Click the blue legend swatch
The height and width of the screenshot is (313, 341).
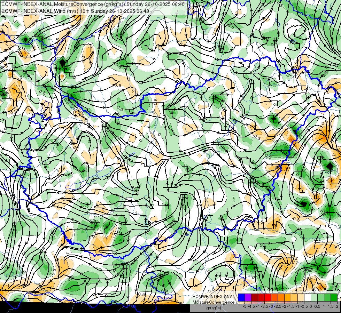click(241, 298)
